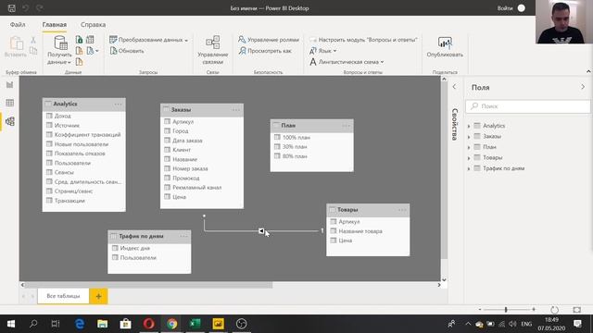Open the Заказы table options ellipsis
The image size is (593, 333).
[236, 110]
